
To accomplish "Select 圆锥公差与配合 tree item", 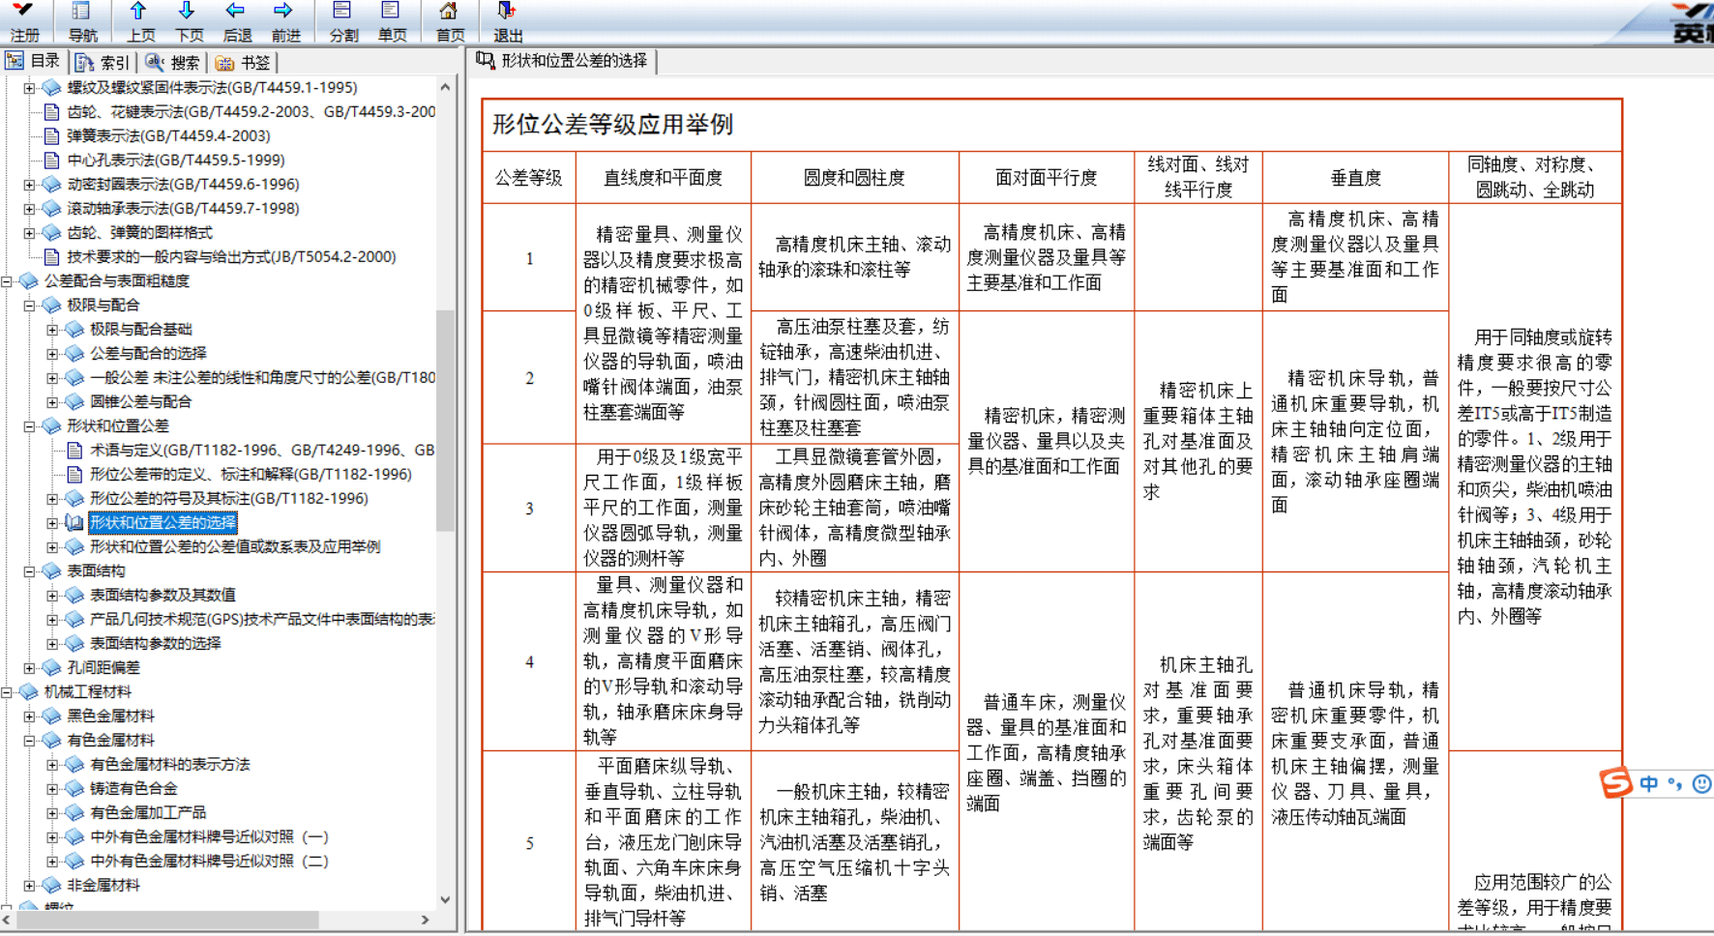I will click(140, 402).
